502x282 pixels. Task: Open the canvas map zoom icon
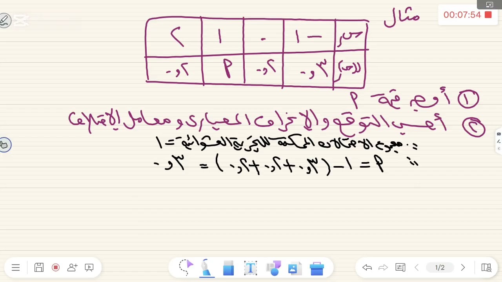tap(486, 268)
